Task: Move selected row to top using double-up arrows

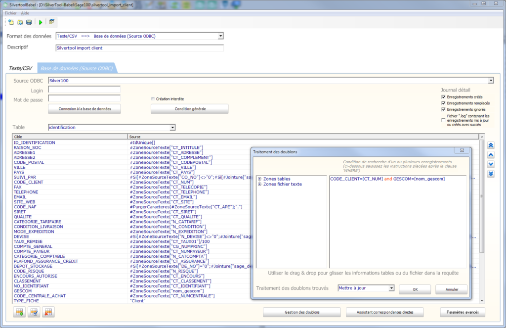Action: pos(490,145)
